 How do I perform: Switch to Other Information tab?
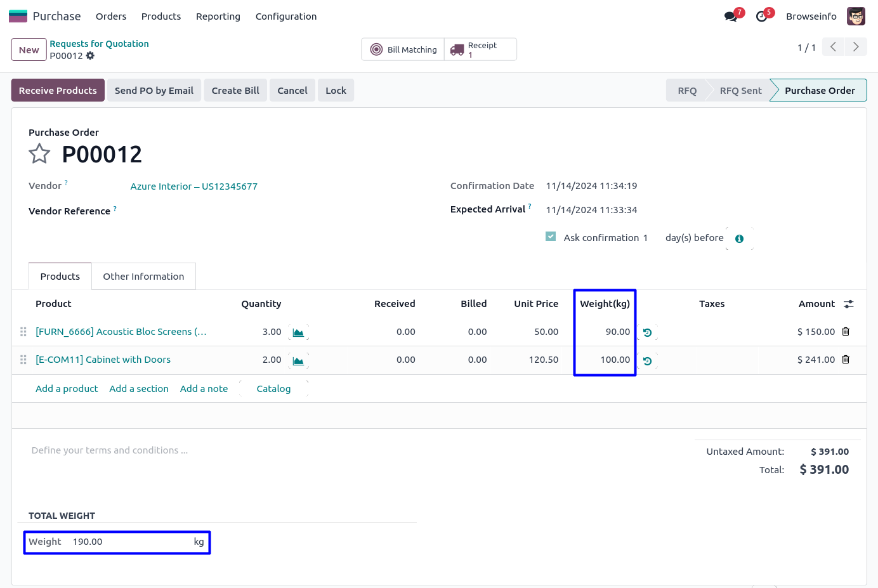tap(143, 277)
